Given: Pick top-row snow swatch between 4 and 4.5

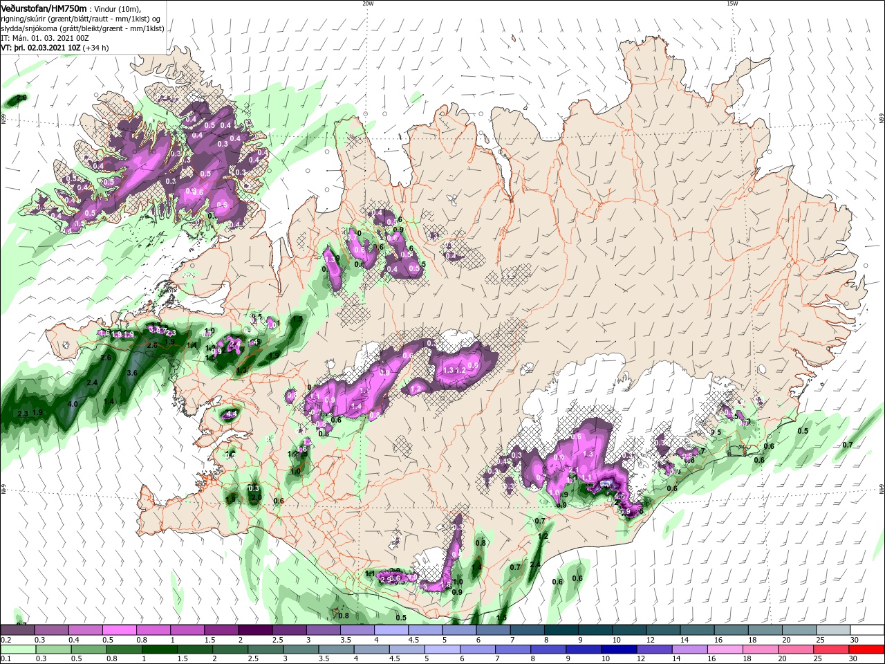Looking at the screenshot, I should (391, 630).
